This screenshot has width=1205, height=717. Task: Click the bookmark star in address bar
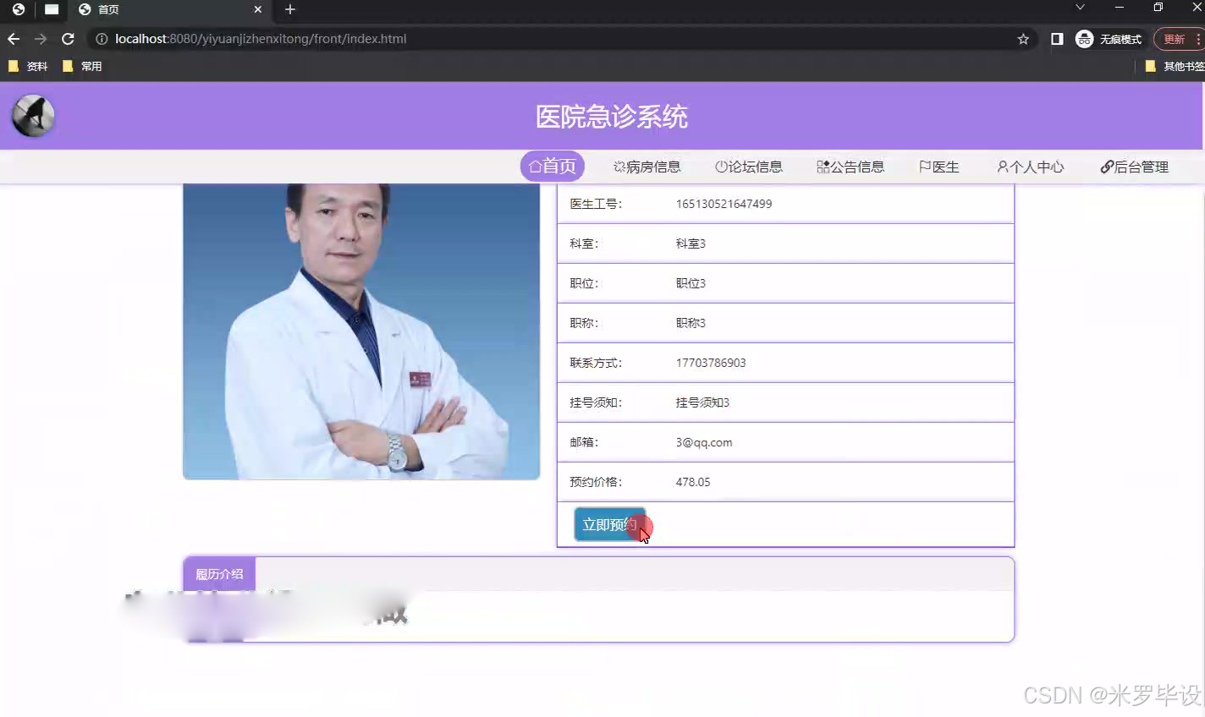1022,38
